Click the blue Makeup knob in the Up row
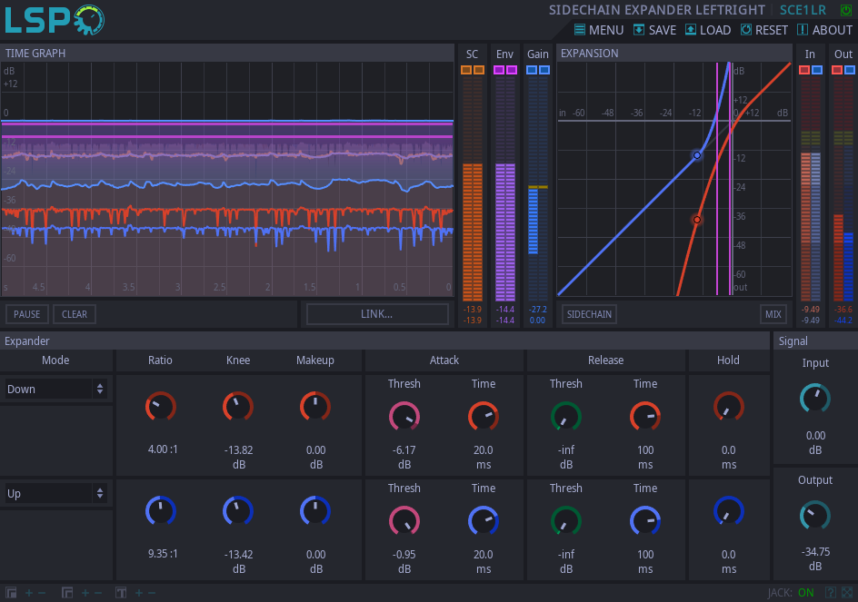The height and width of the screenshot is (602, 858). 315,511
